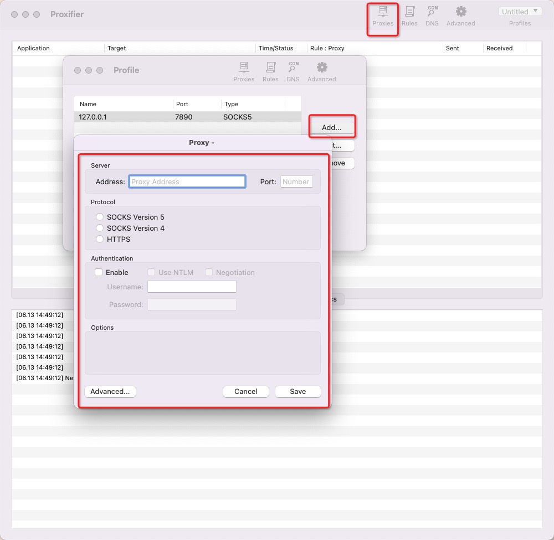Choose the HTTPS protocol option
Image resolution: width=554 pixels, height=540 pixels.
pyautogui.click(x=100, y=239)
